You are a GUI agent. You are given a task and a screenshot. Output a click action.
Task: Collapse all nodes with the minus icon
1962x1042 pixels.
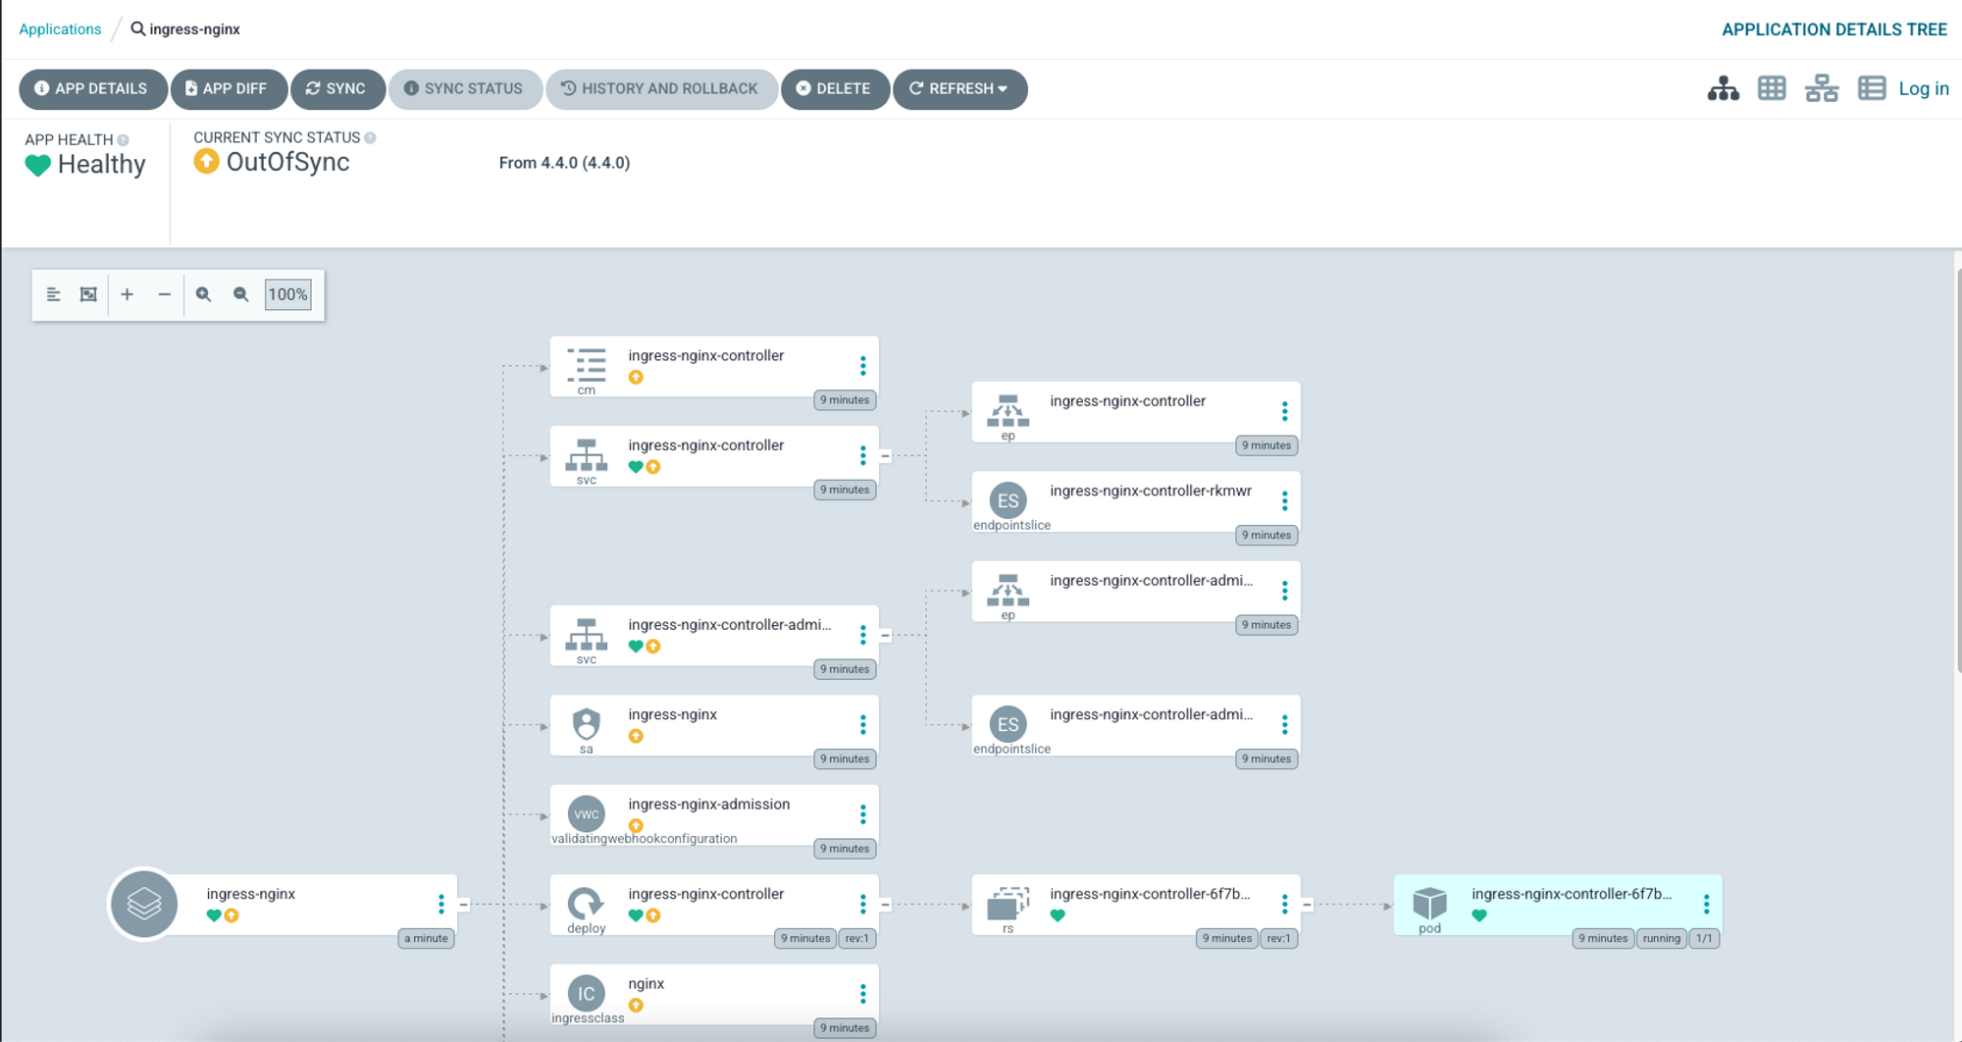pos(164,294)
